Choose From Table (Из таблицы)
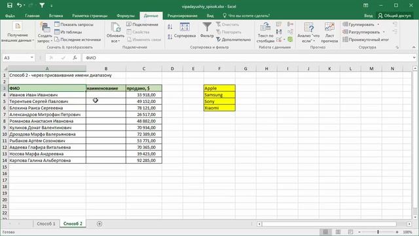The height and width of the screenshot is (236, 419). click(68, 32)
